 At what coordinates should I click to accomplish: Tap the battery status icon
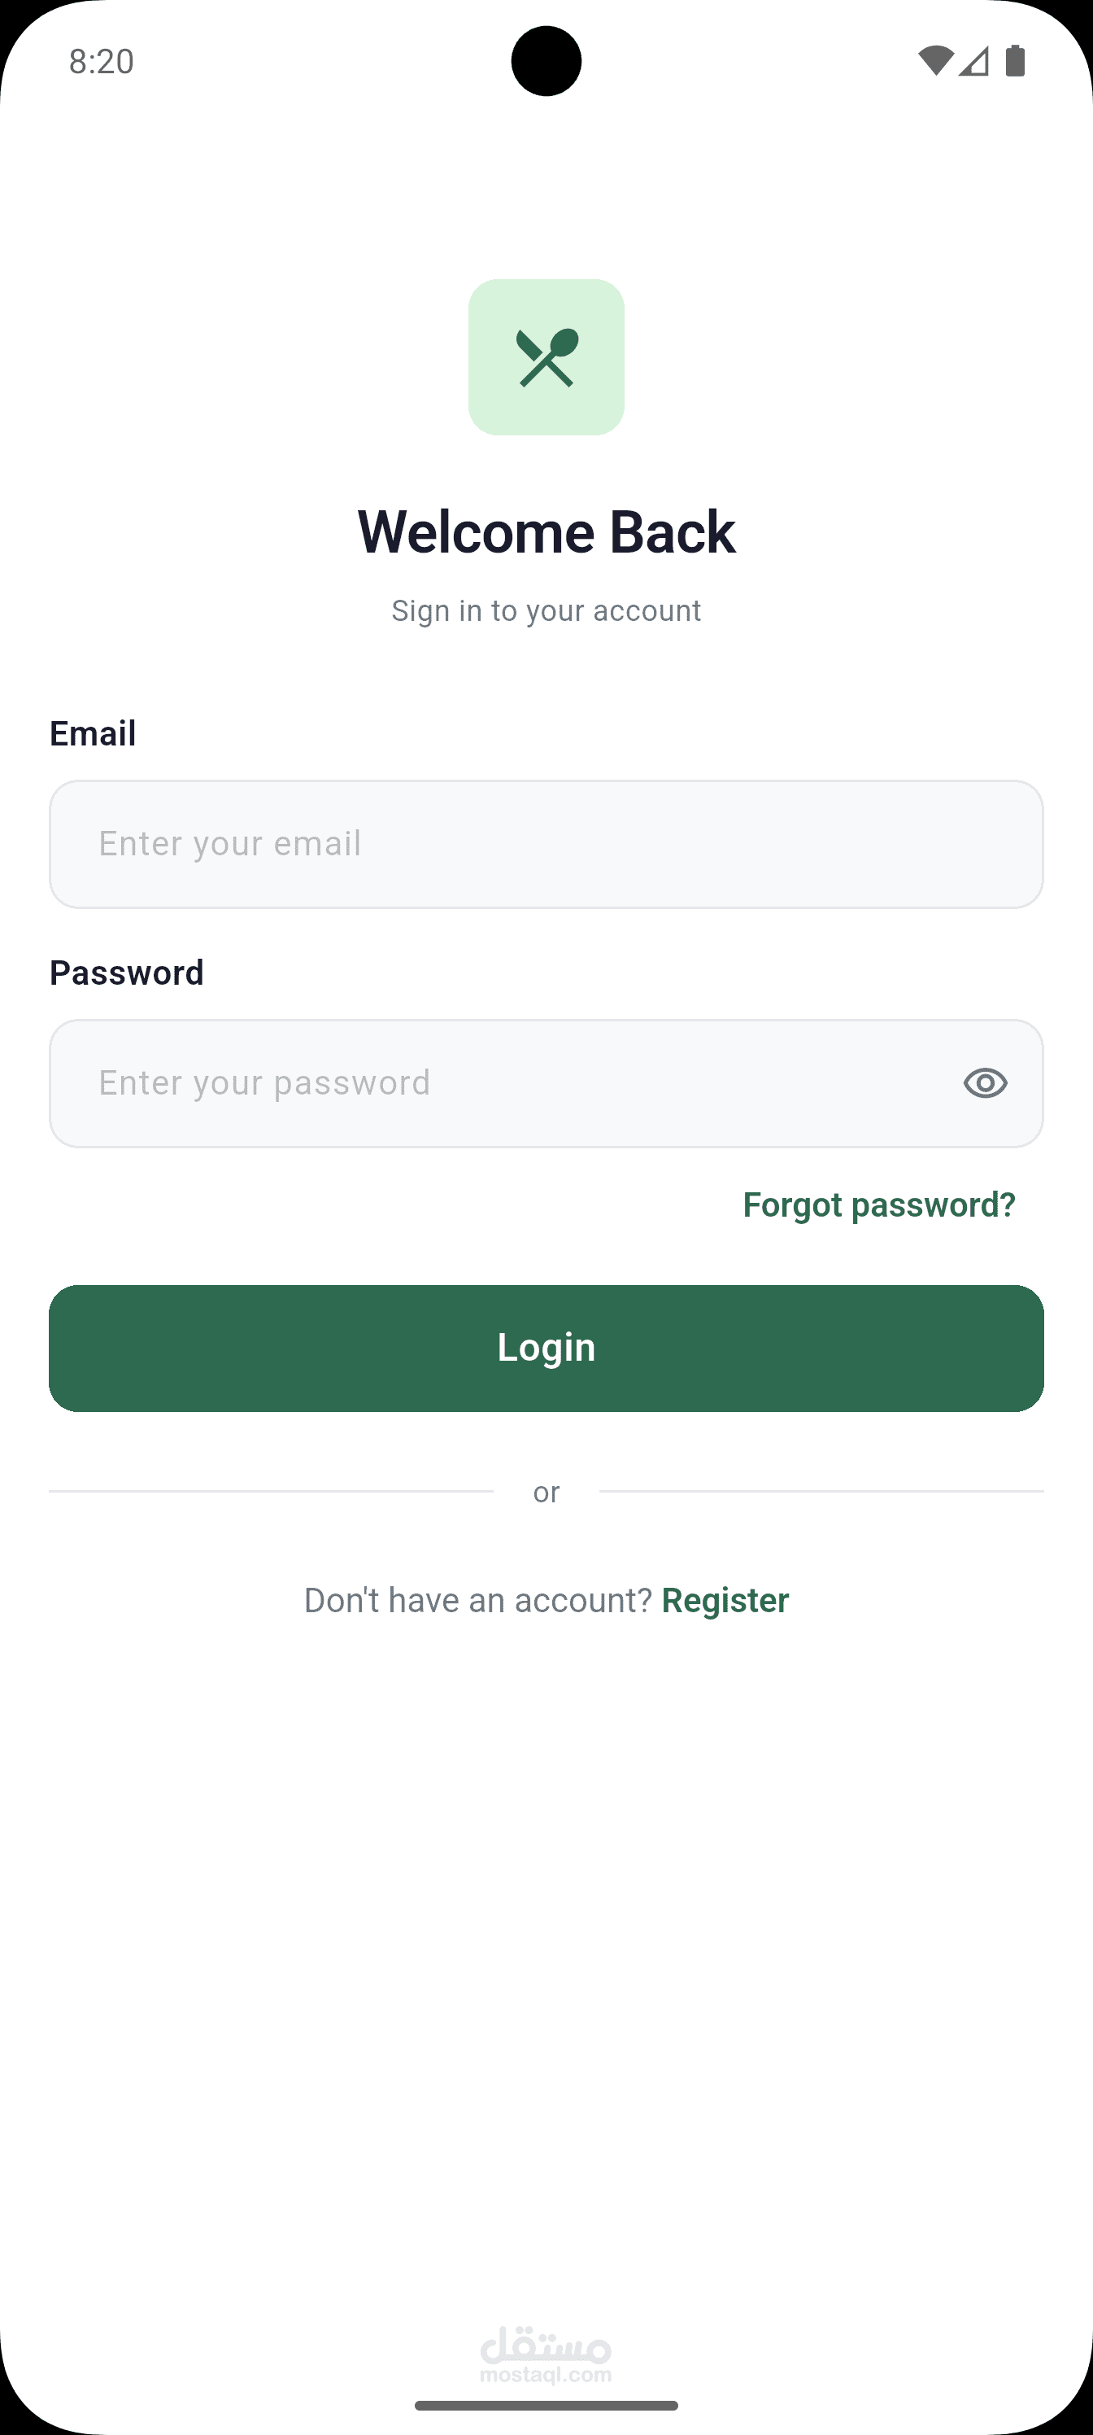pyautogui.click(x=1016, y=61)
